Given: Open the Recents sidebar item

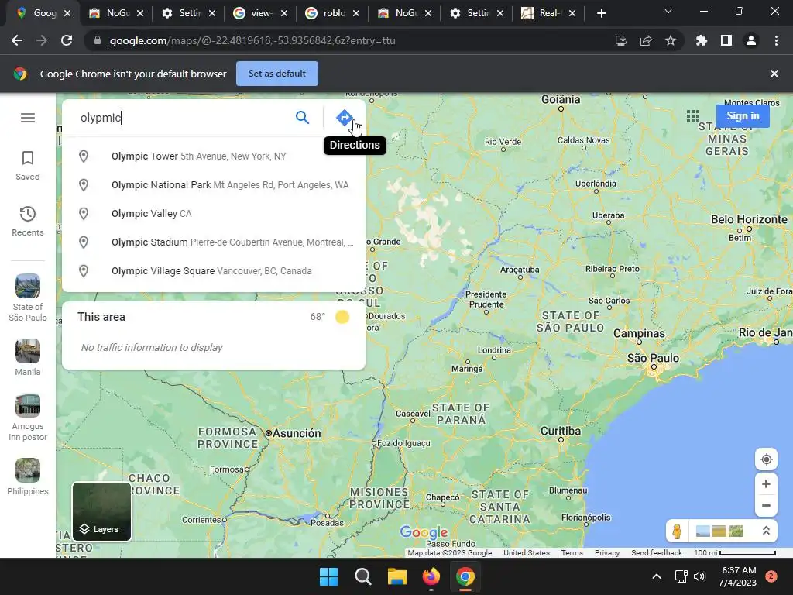Looking at the screenshot, I should pos(28,221).
